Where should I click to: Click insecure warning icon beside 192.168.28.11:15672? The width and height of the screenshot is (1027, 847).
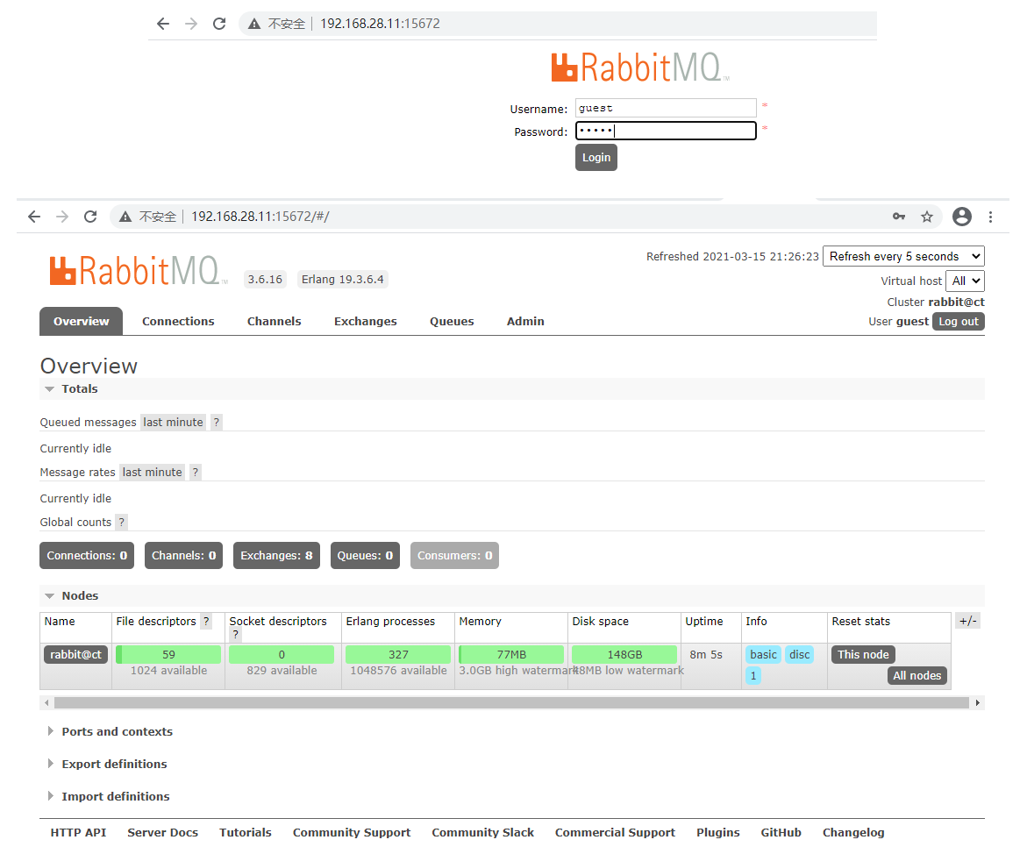pyautogui.click(x=254, y=24)
